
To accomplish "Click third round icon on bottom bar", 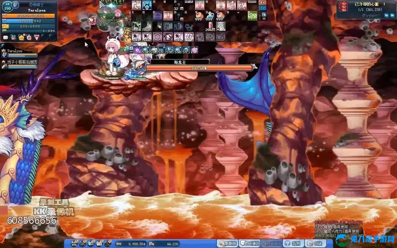I will (91, 244).
